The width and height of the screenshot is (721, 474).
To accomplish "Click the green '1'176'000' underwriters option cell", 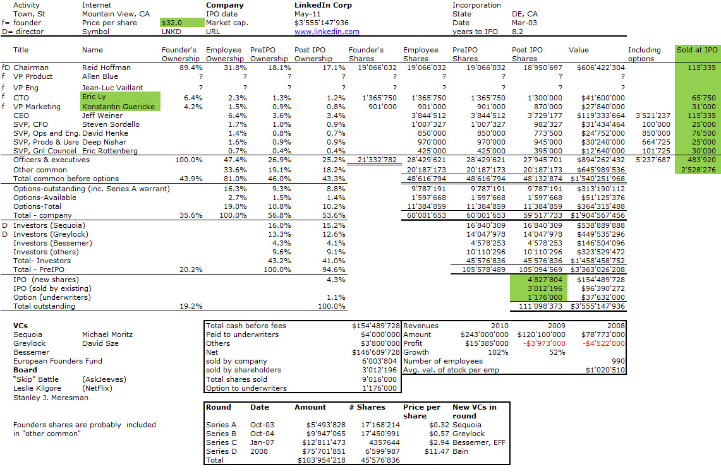I will [539, 297].
